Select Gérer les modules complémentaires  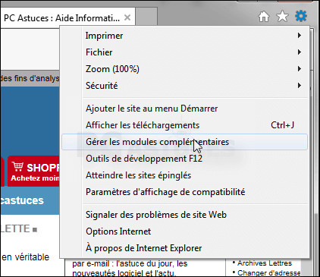tap(184, 142)
